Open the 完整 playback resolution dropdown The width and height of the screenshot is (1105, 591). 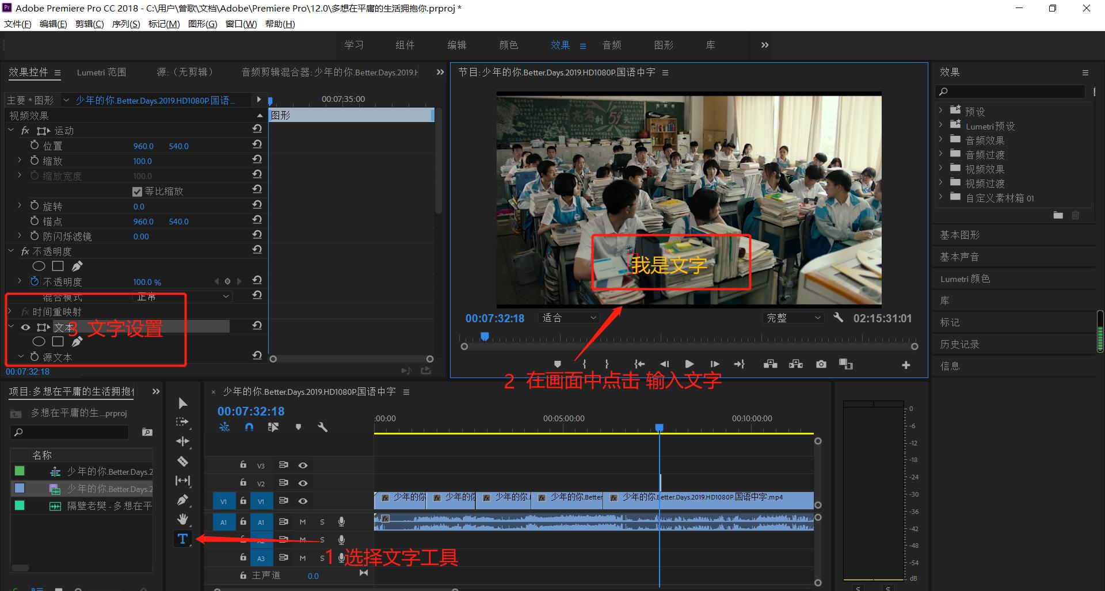coord(792,318)
